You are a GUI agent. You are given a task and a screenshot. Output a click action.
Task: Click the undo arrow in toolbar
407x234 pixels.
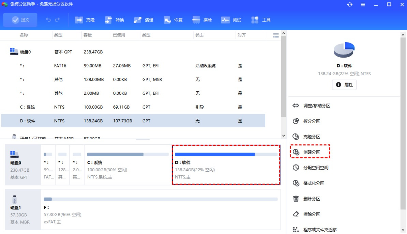pyautogui.click(x=48, y=20)
